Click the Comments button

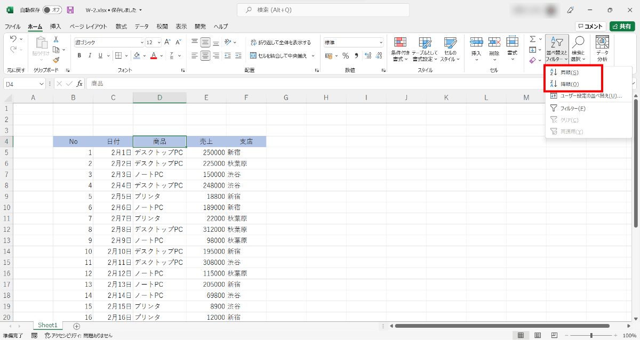point(590,27)
